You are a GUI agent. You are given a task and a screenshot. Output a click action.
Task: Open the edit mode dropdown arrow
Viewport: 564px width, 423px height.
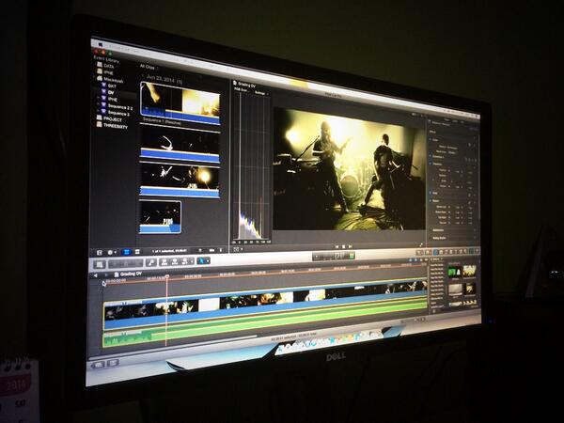coord(192,260)
